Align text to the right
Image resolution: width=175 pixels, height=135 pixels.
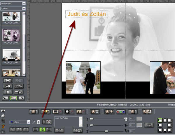pos(49,129)
